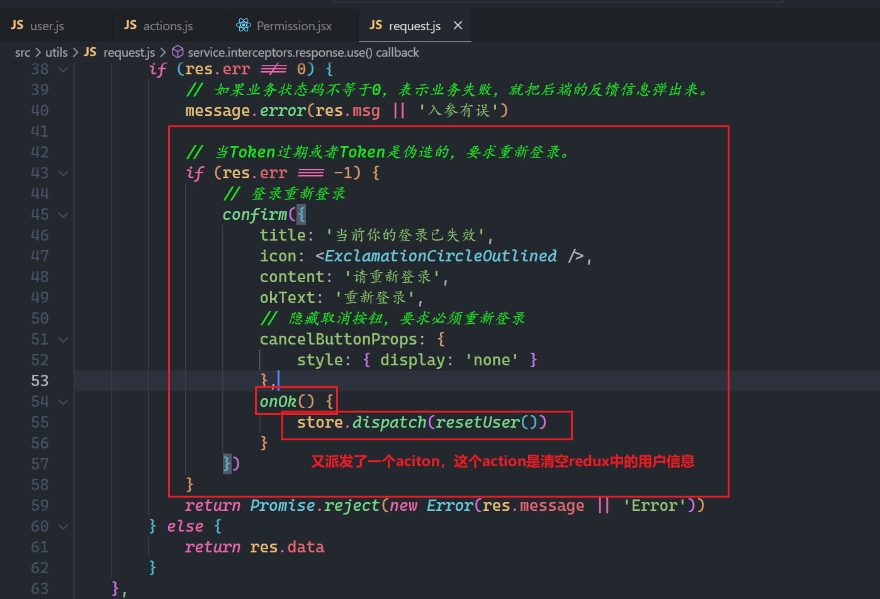Image resolution: width=880 pixels, height=599 pixels.
Task: Click 'message' on line 40
Action: [218, 111]
